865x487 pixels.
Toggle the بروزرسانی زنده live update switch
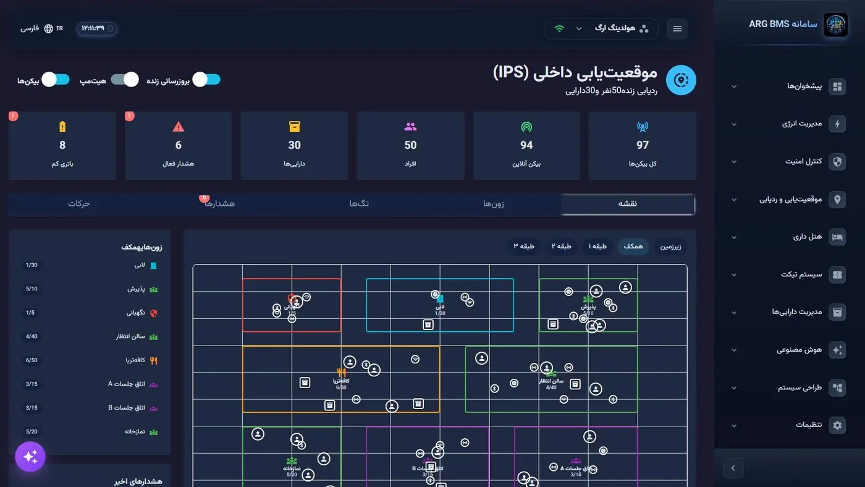click(206, 80)
